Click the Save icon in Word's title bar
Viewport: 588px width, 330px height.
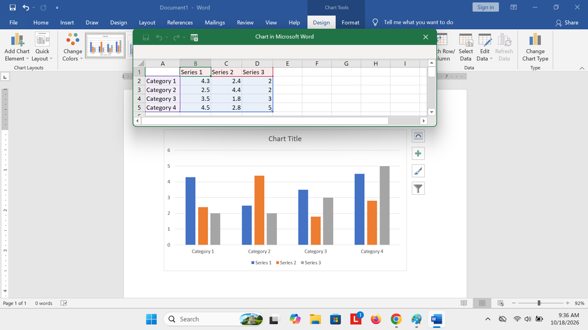[x=13, y=7]
